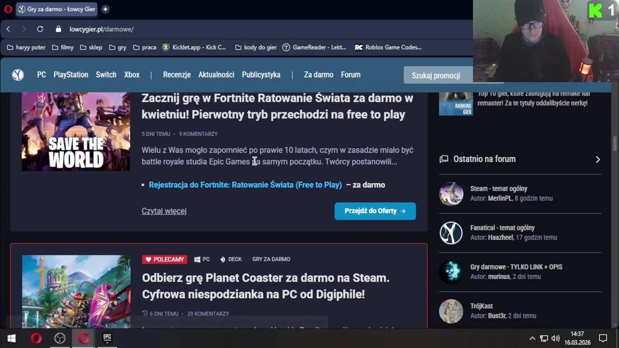
Task: Click the Haazheel avatar
Action: (x=451, y=233)
